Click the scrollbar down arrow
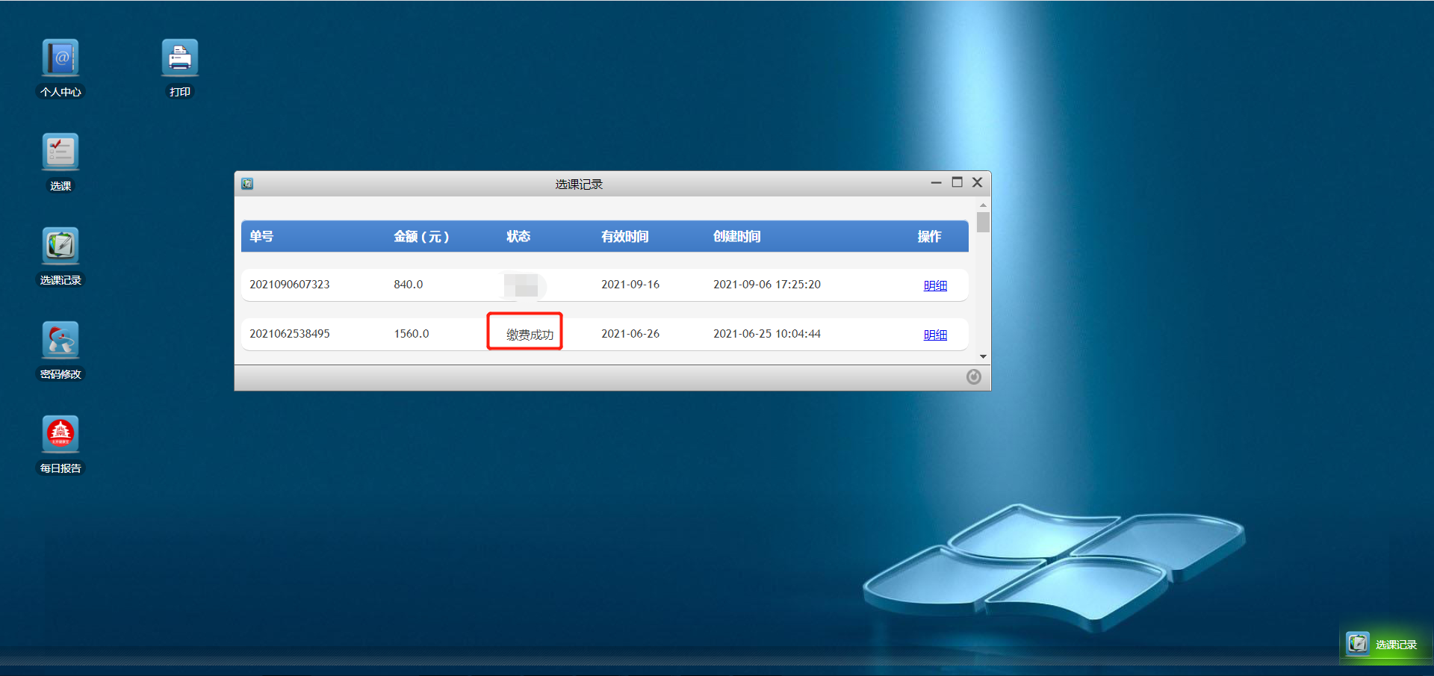The height and width of the screenshot is (676, 1434). click(983, 357)
